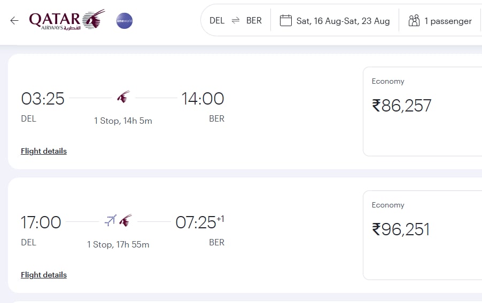The image size is (482, 303).
Task: Select Economy fare ₹86,257
Action: (422, 111)
